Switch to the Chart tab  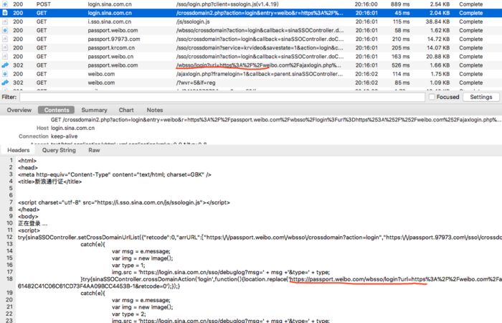click(x=126, y=110)
